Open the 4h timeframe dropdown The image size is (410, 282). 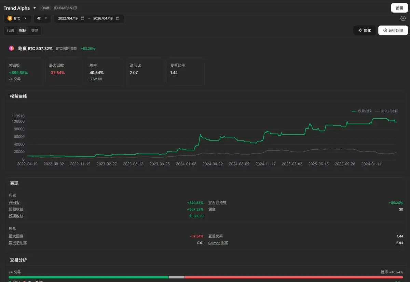(x=46, y=18)
